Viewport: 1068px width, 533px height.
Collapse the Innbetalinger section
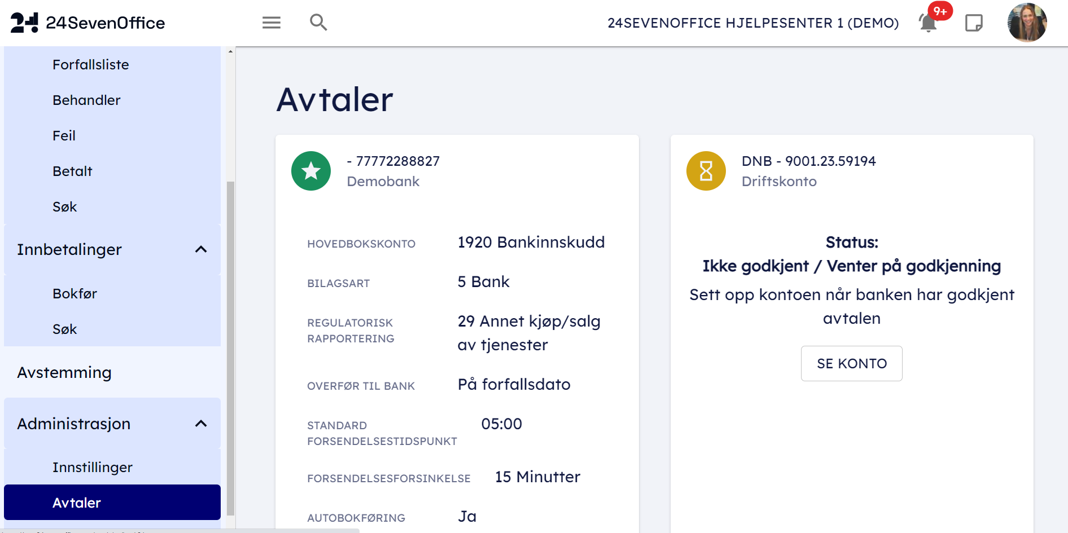click(201, 249)
